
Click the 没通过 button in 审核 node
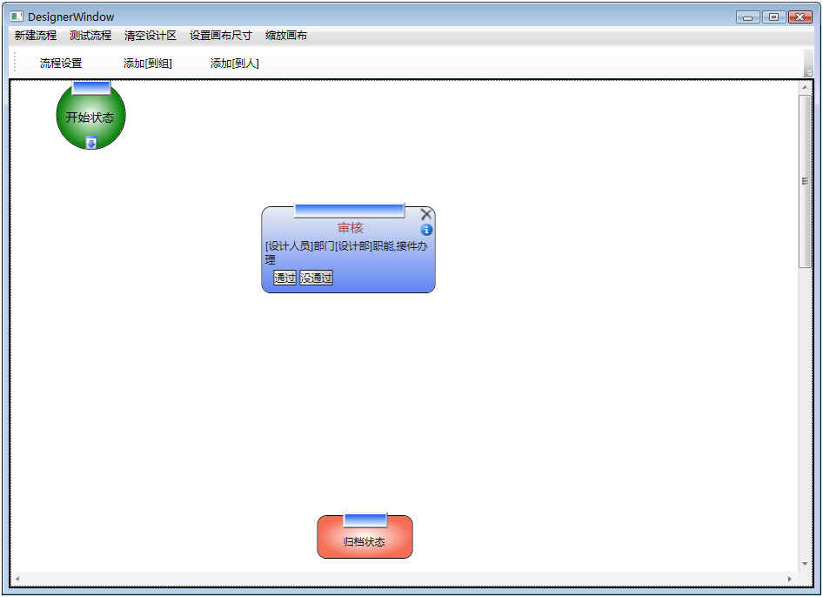[316, 278]
